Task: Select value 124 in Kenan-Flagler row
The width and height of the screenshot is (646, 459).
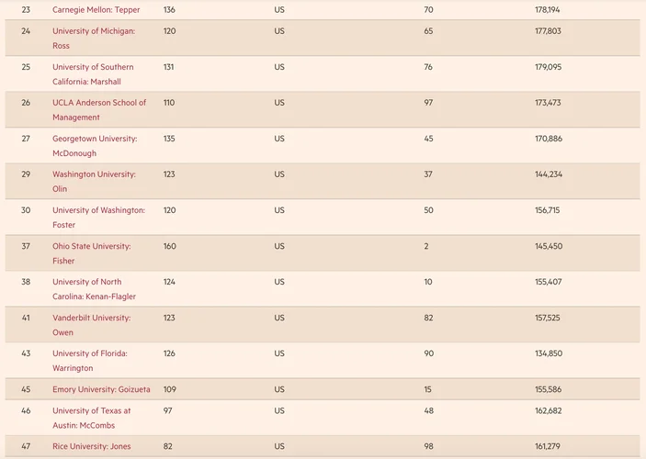Action: tap(169, 282)
